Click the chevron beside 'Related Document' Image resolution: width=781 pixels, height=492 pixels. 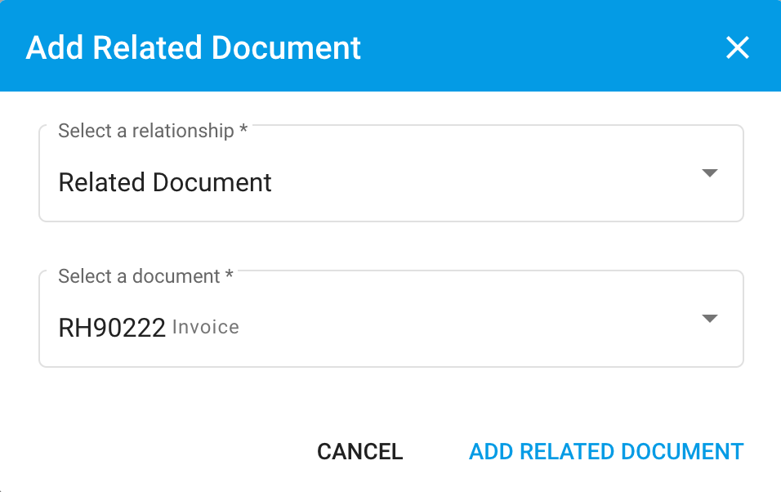710,172
